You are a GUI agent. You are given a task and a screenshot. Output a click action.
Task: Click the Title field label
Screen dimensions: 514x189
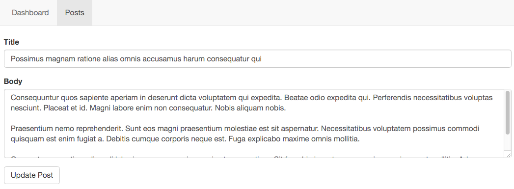tap(11, 42)
